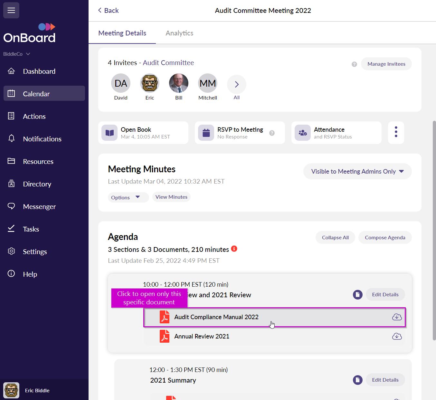
Task: Click the OnBoard logo
Action: tap(29, 33)
